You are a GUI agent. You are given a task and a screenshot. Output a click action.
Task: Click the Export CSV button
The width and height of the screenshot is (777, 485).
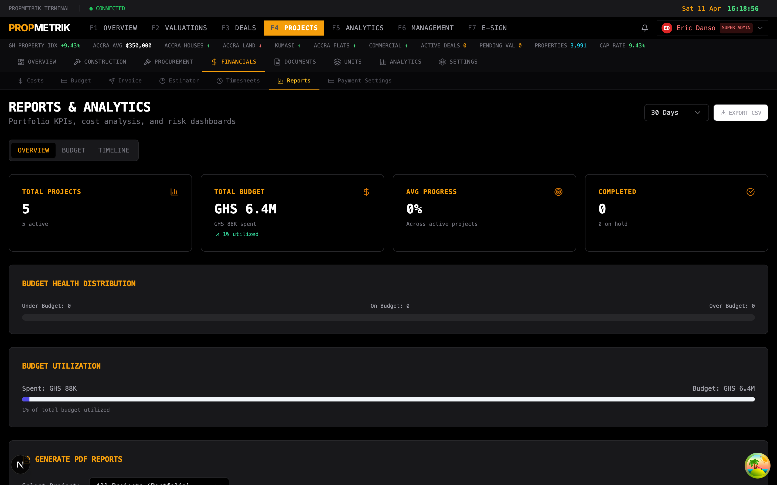(x=741, y=113)
